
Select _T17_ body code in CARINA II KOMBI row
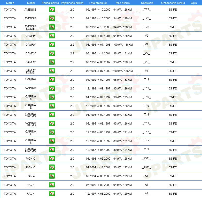pyautogui.click(x=147, y=150)
